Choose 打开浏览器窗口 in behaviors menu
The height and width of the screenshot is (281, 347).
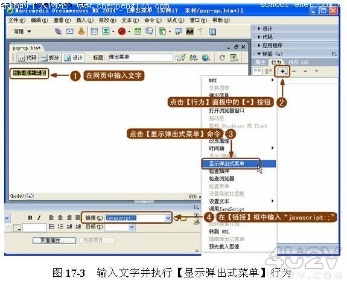[x=227, y=110]
